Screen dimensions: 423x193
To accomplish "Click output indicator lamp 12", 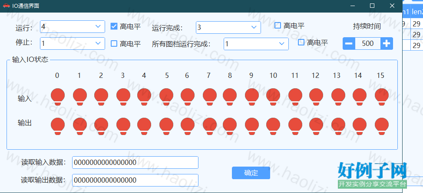I will [316, 126].
